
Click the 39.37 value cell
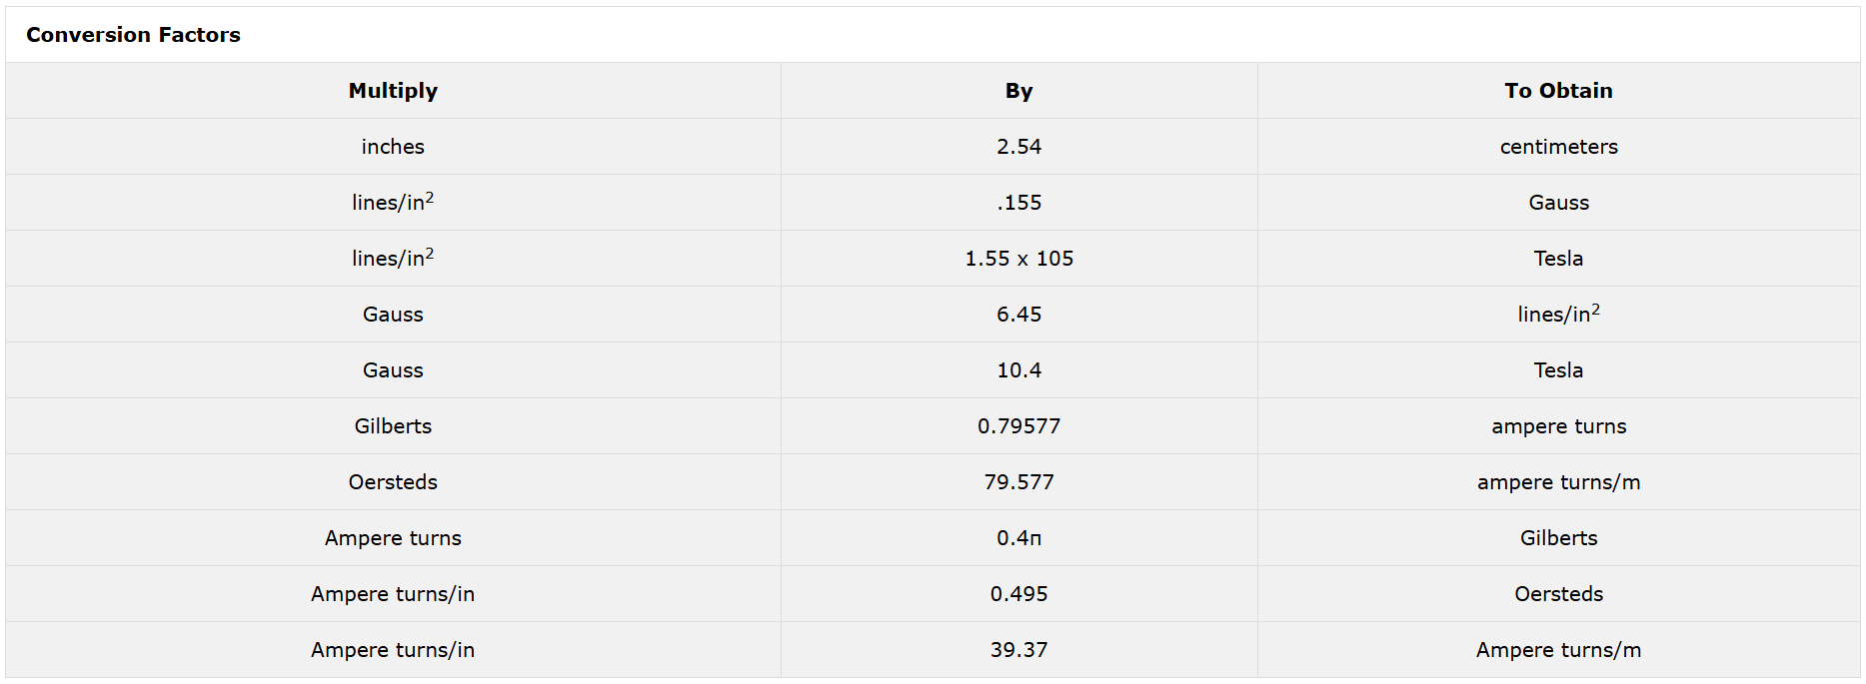click(x=1018, y=650)
